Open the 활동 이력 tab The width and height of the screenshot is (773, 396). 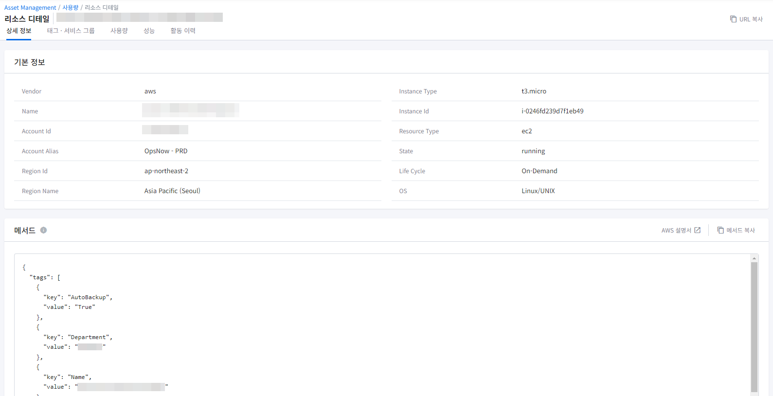coord(182,31)
